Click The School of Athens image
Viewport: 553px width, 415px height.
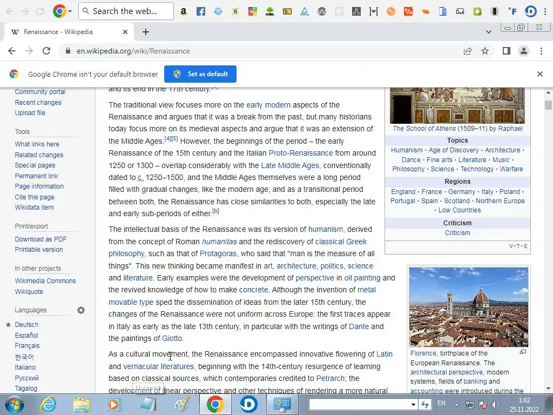pos(457,105)
